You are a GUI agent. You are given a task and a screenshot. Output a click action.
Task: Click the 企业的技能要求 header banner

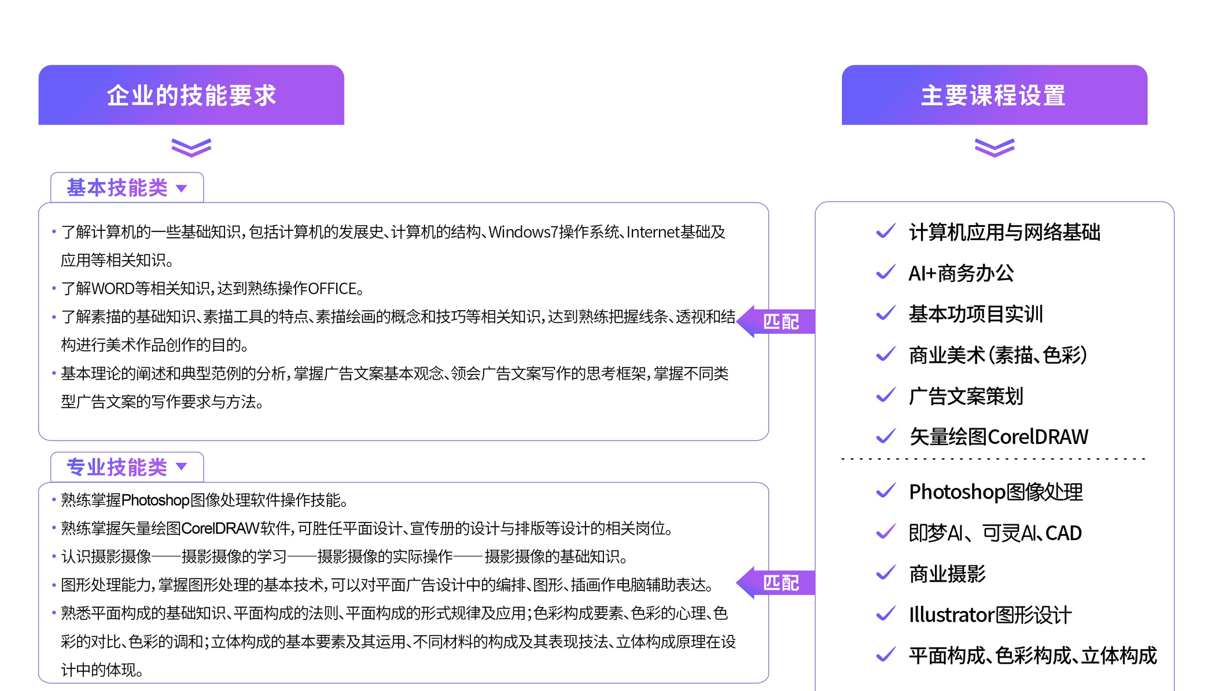click(x=192, y=95)
